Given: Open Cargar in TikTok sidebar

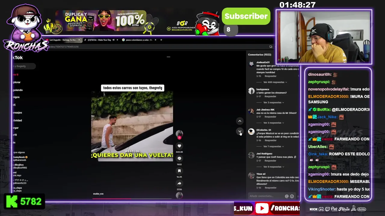Looking at the screenshot, I should (x=16, y=128).
